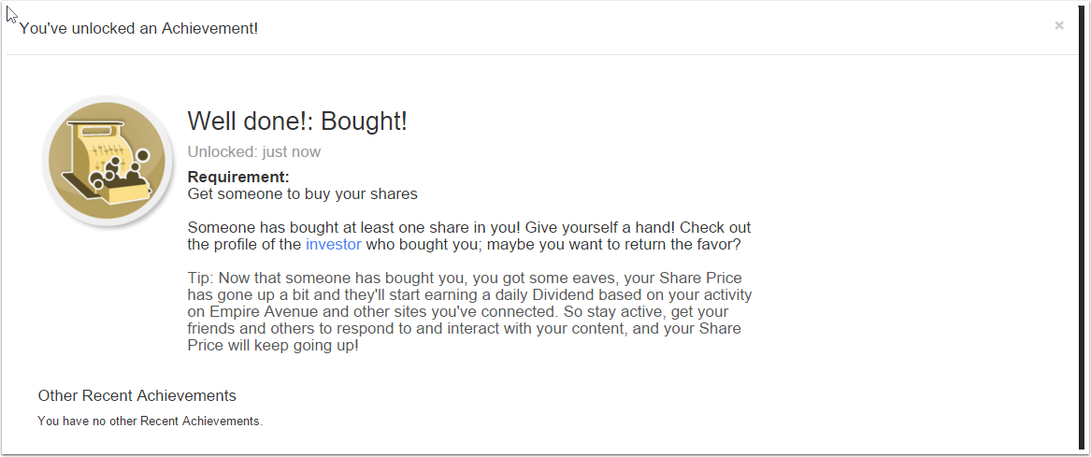The height and width of the screenshot is (457, 1091).
Task: Click the cash register achievement badge
Action: tap(106, 161)
